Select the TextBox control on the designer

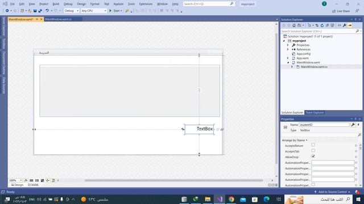[x=199, y=129]
